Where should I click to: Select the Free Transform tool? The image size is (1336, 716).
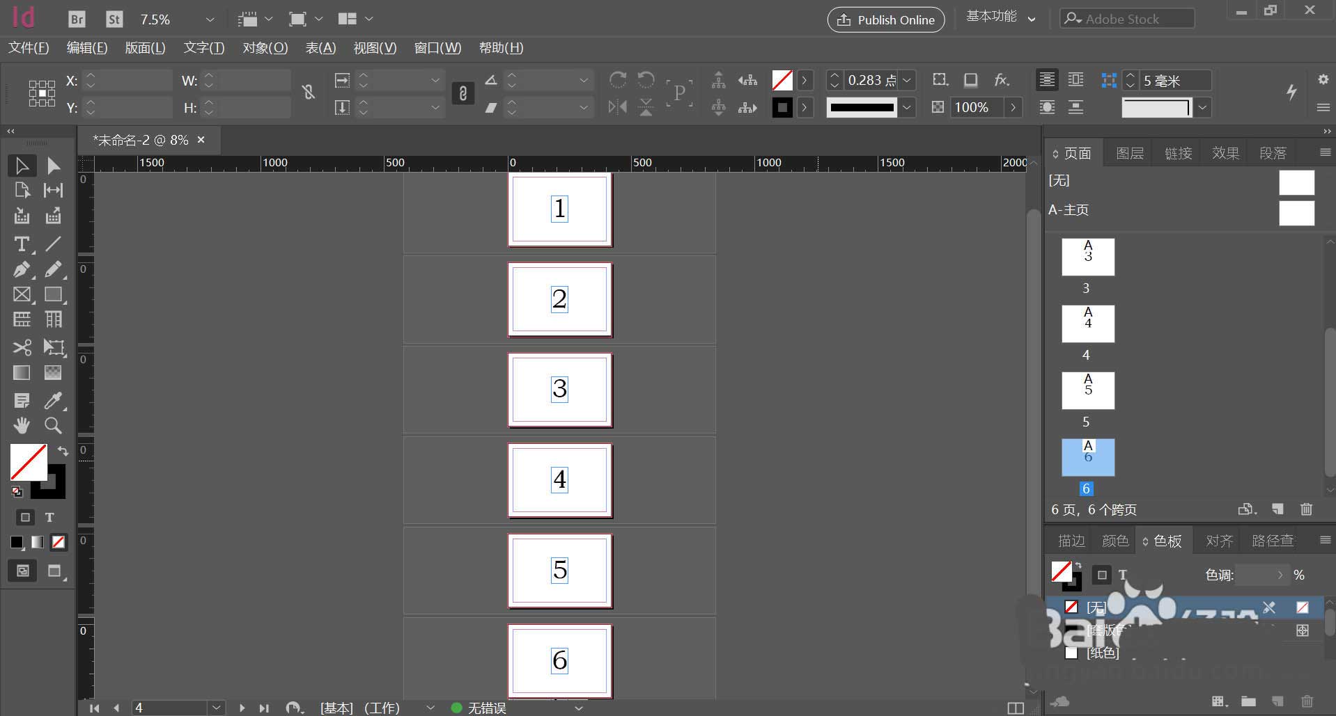(54, 347)
